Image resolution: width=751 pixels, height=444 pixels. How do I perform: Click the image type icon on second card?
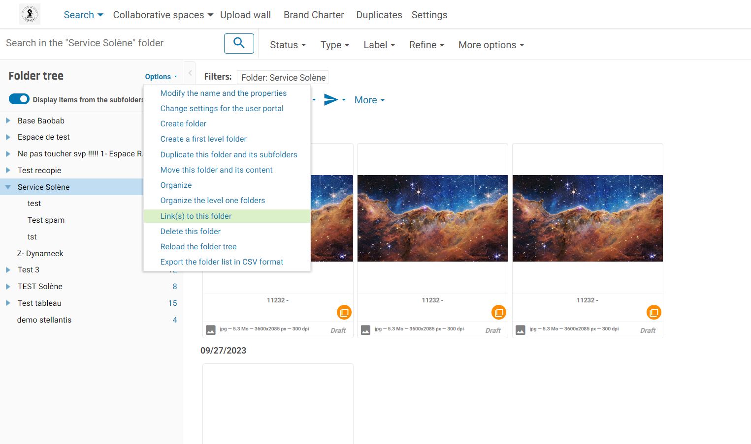pyautogui.click(x=365, y=330)
